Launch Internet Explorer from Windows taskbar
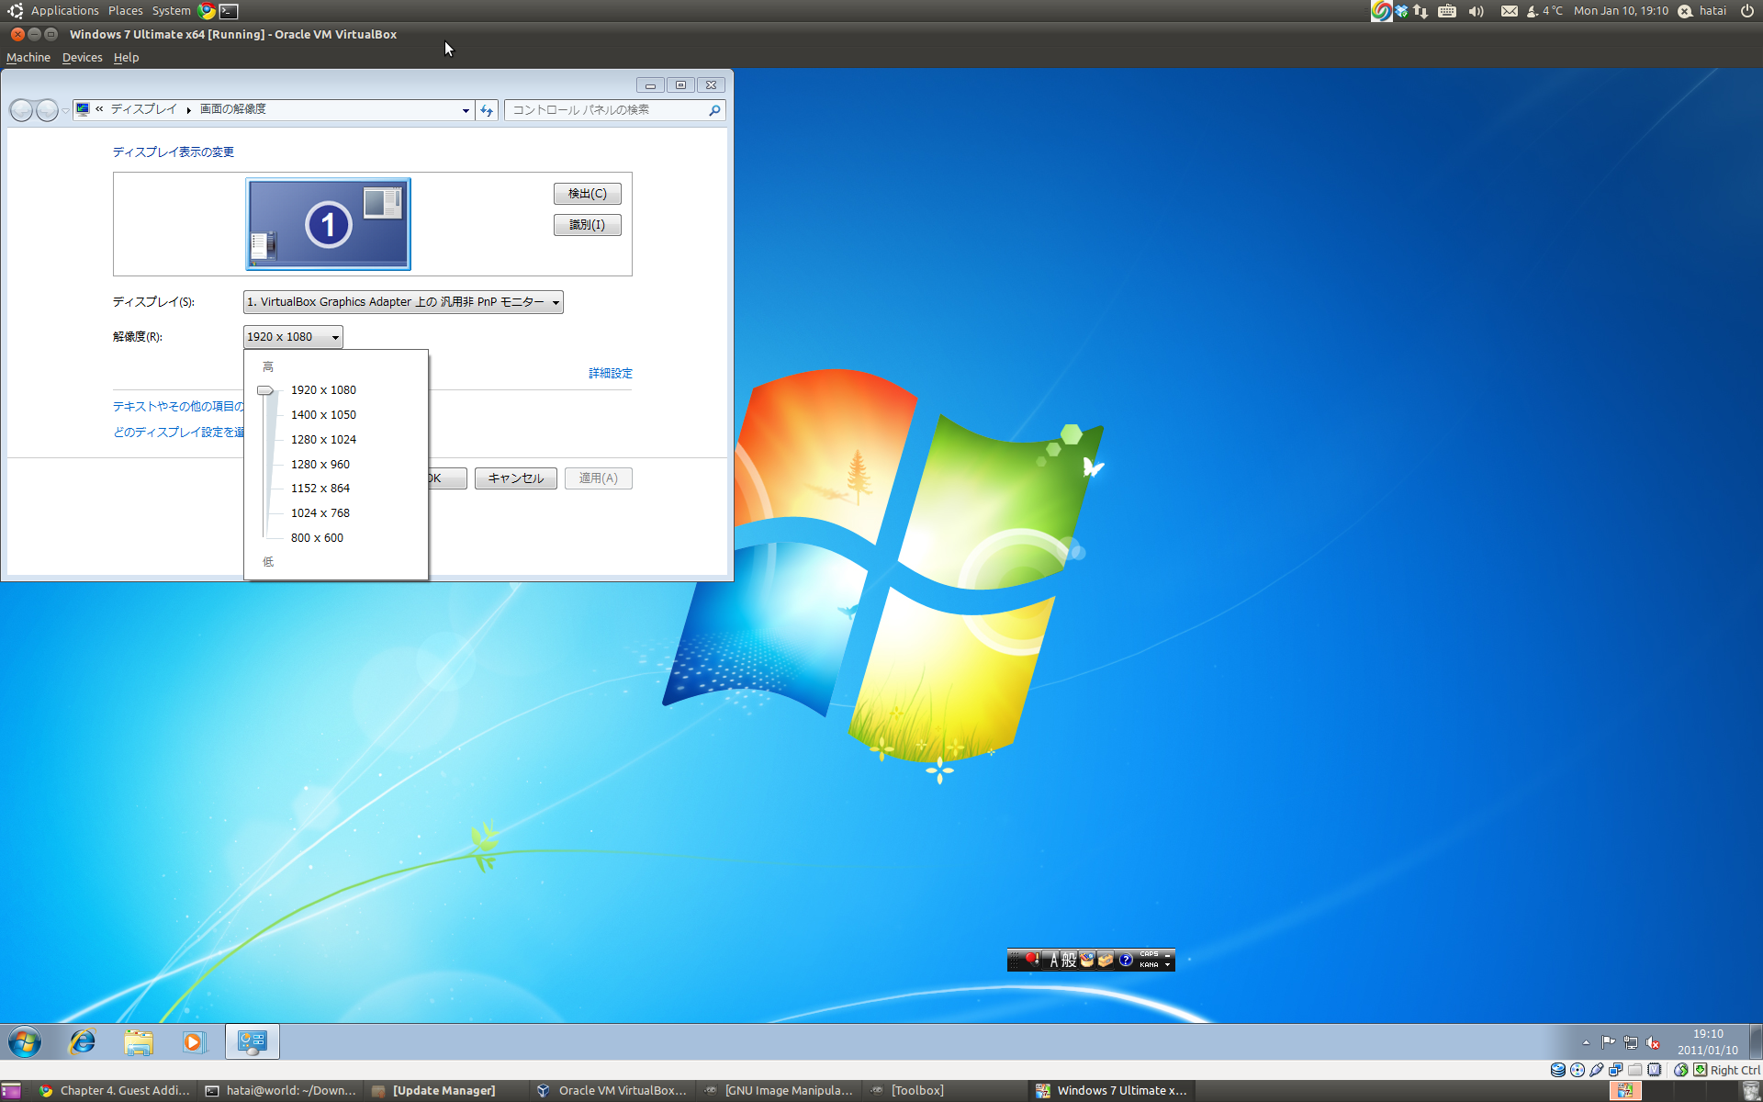 pyautogui.click(x=83, y=1042)
